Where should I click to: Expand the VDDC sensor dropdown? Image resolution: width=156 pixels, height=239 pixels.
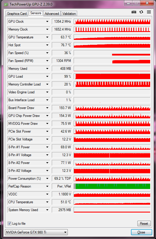tap(47, 194)
